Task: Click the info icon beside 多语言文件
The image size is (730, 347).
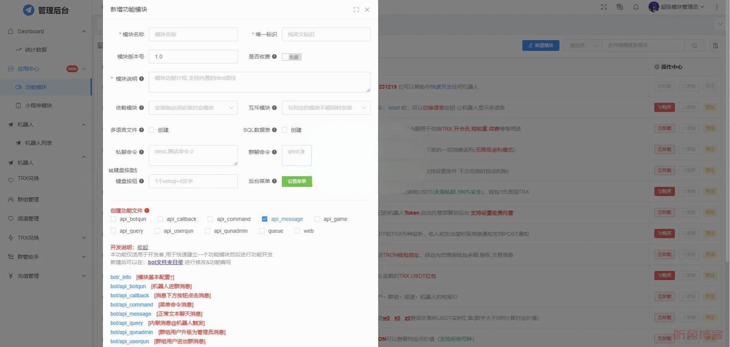Action: [142, 130]
